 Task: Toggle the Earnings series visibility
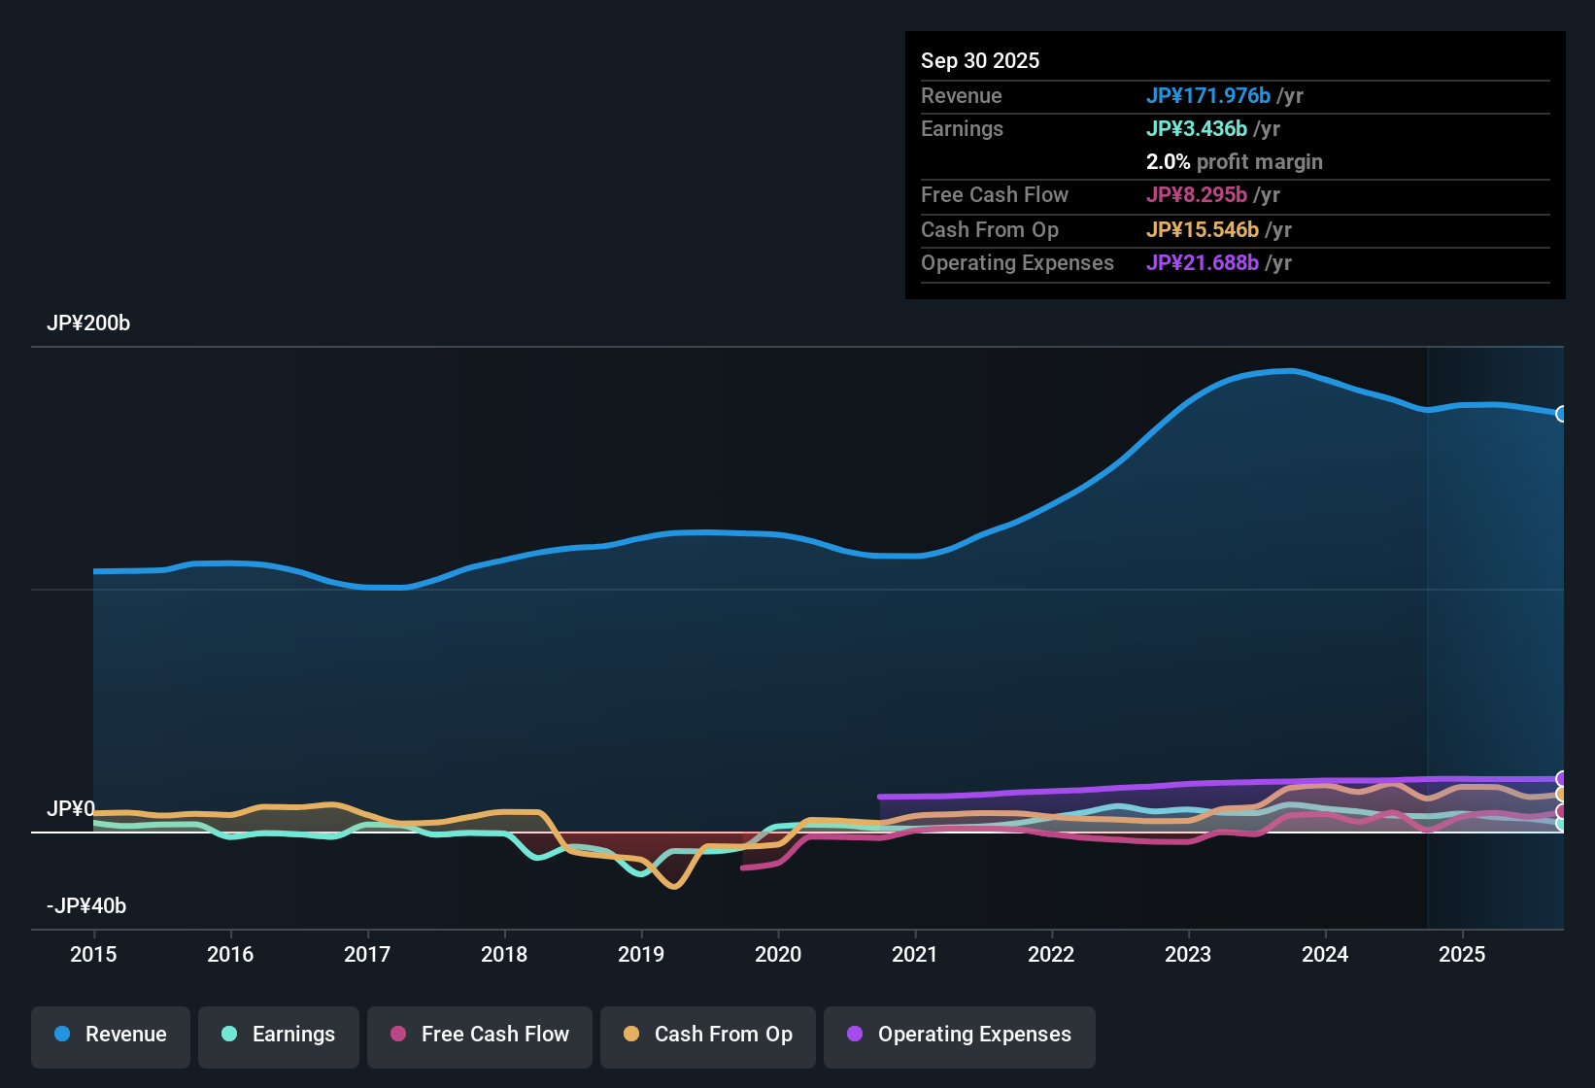[278, 1035]
